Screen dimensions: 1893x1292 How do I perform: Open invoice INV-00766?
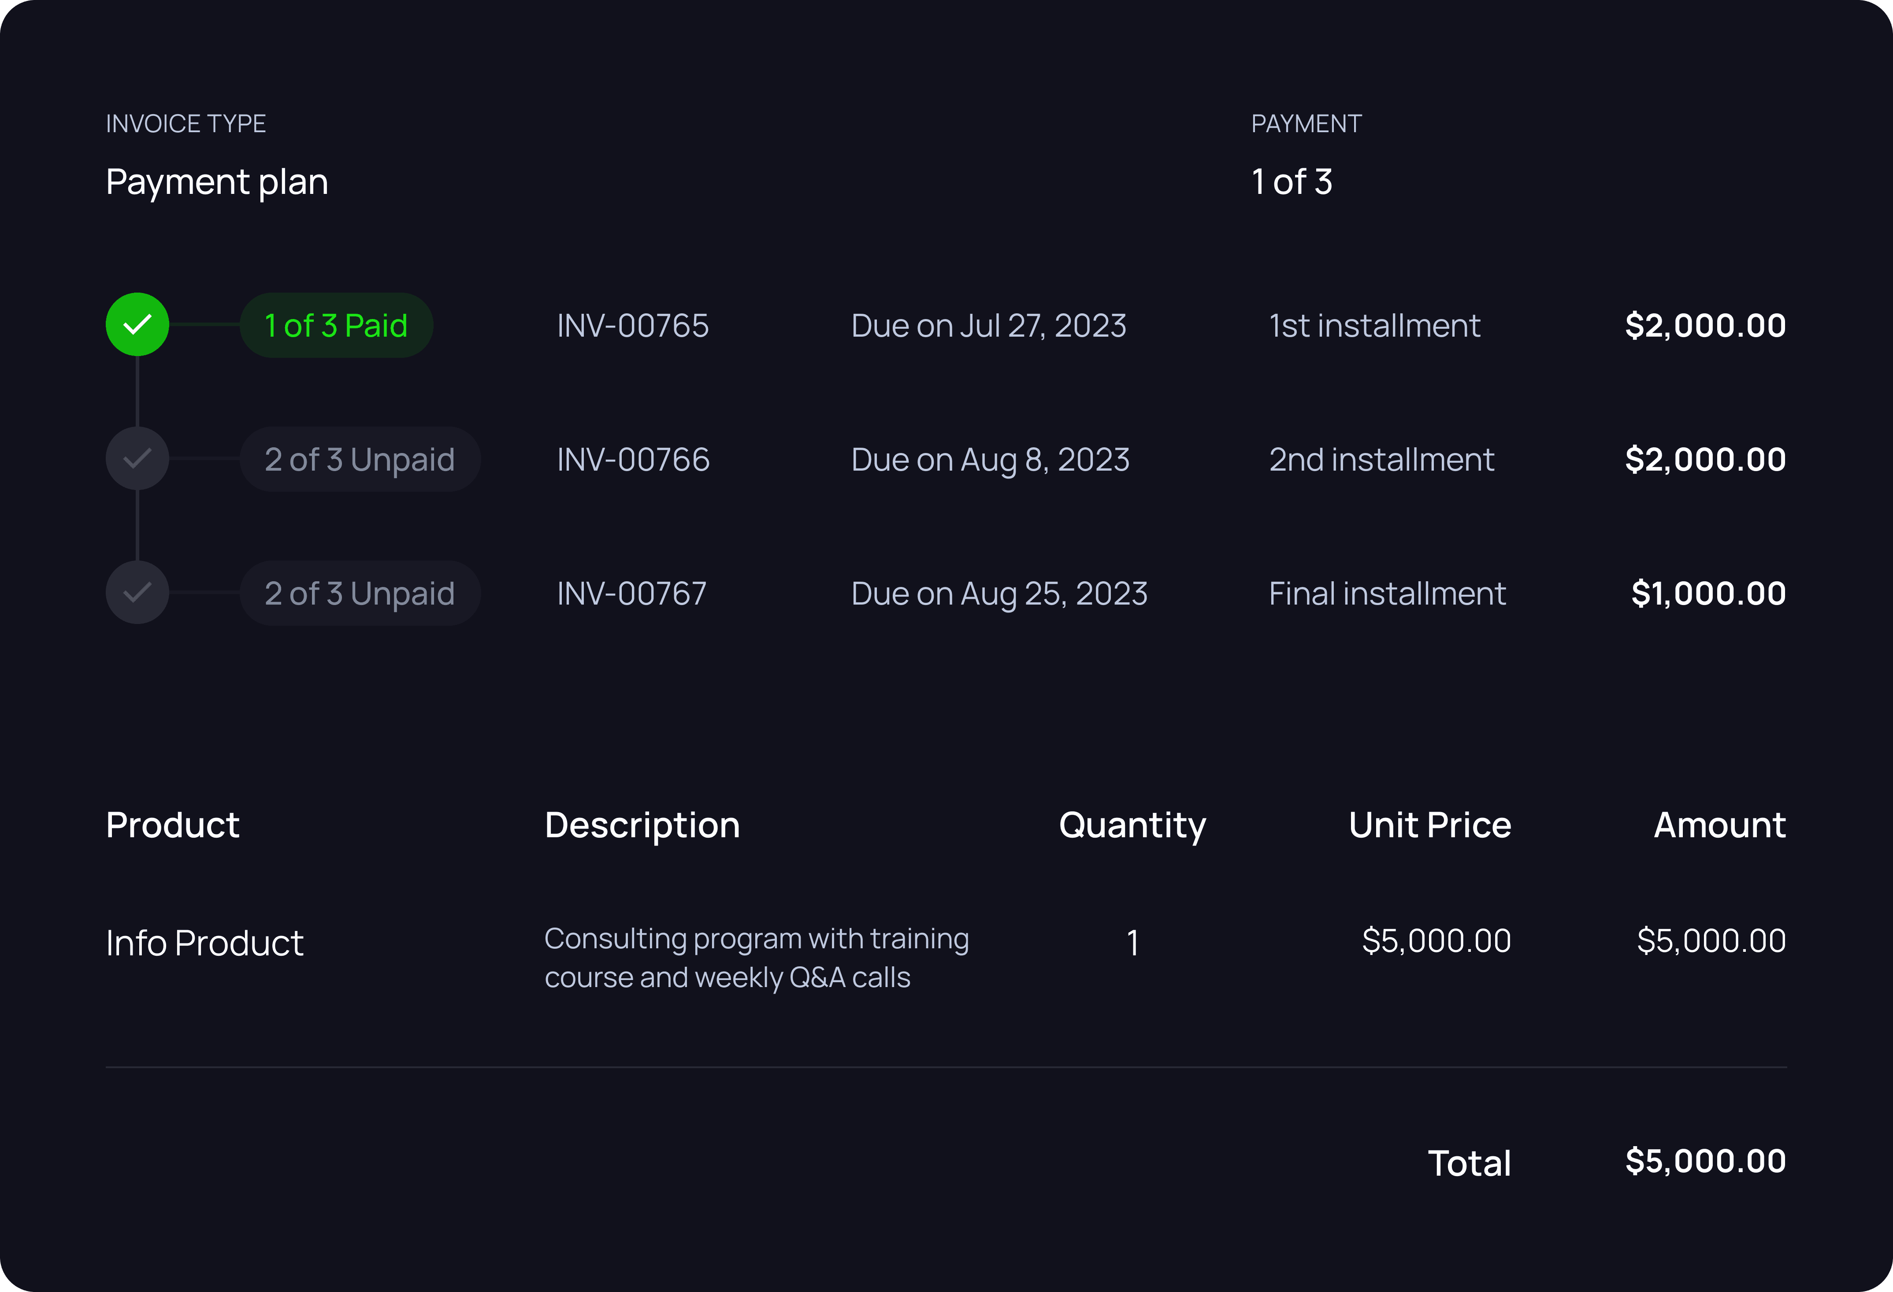pyautogui.click(x=633, y=460)
